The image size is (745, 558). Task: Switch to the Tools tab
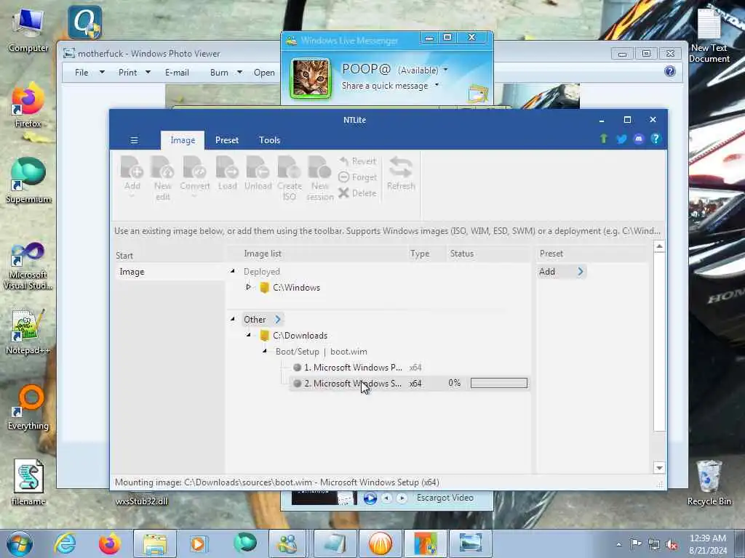click(269, 140)
